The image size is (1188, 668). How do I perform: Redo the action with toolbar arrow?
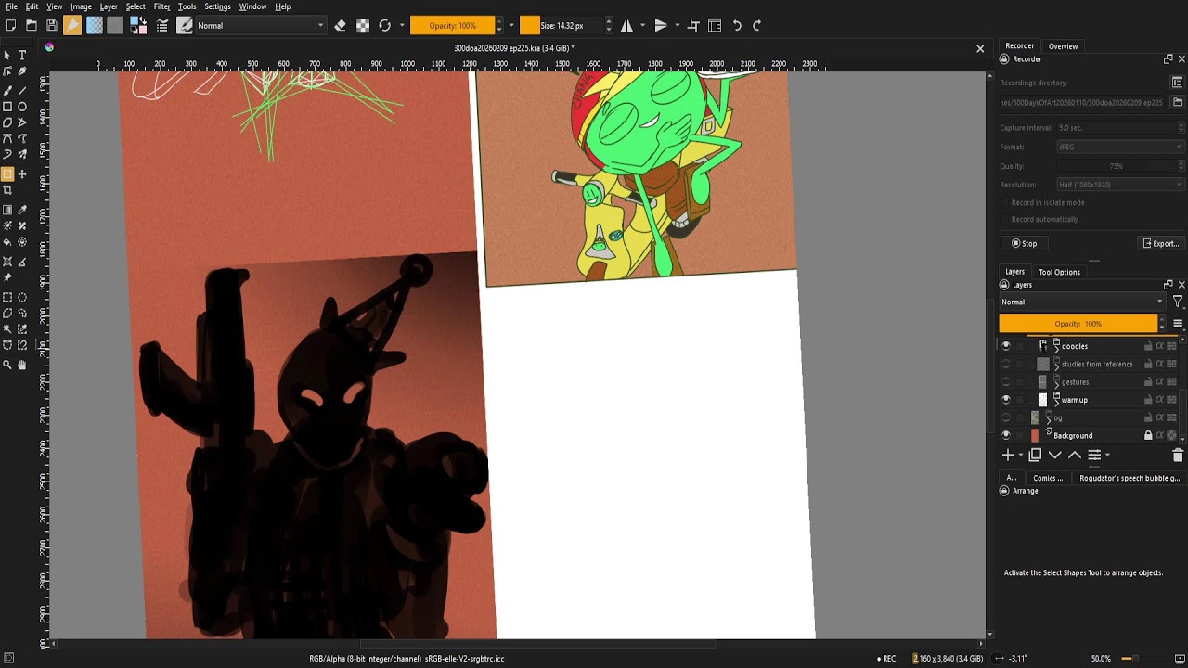756,26
